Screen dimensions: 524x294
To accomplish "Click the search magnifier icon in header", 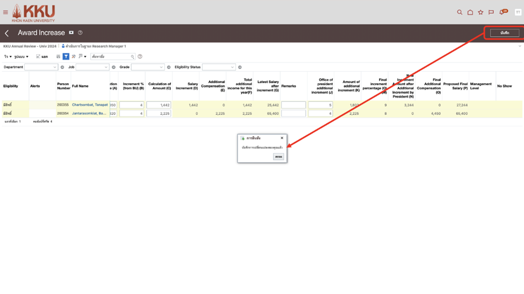I will [x=460, y=12].
